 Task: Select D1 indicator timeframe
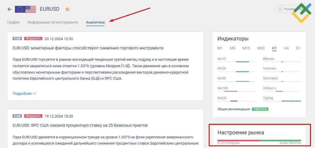pyautogui.click(x=298, y=48)
